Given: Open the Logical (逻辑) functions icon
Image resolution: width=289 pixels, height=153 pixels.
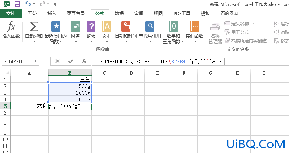Looking at the screenshot, I should pyautogui.click(x=91, y=27).
